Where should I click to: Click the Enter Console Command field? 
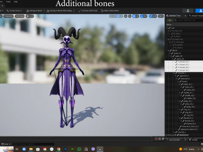pos(33,144)
